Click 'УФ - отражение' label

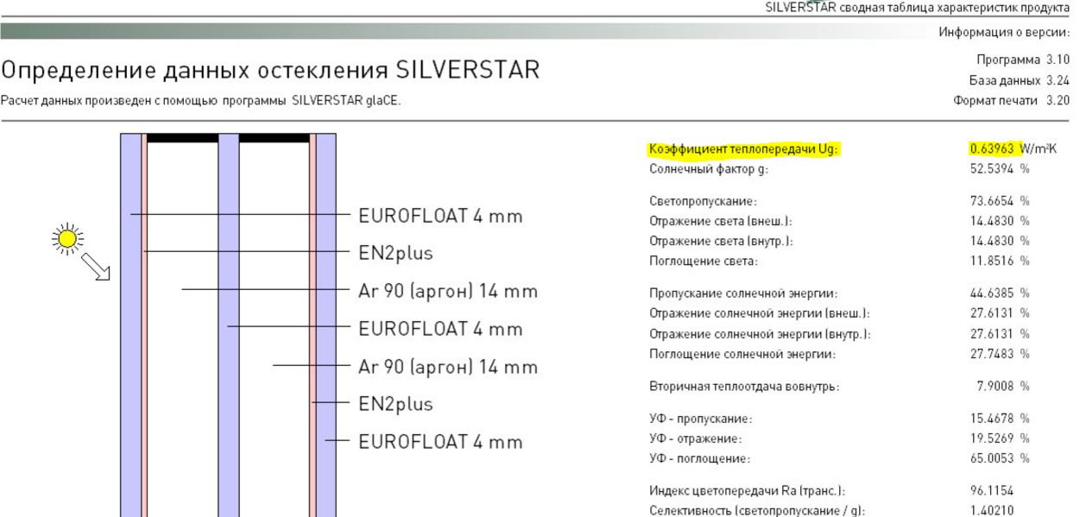coord(695,438)
